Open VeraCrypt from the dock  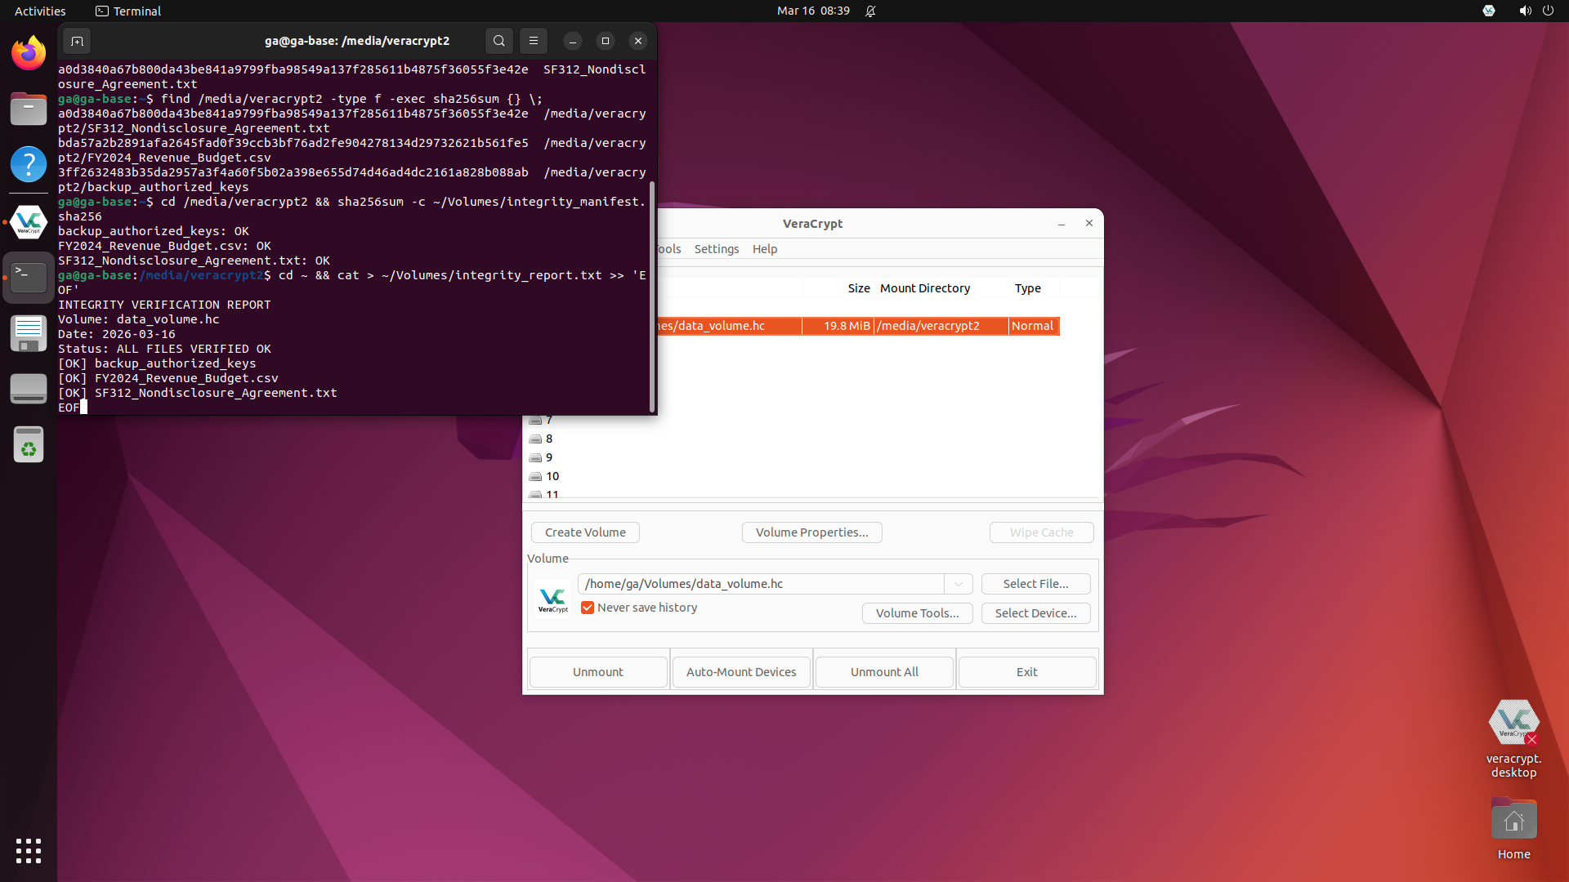pos(28,221)
